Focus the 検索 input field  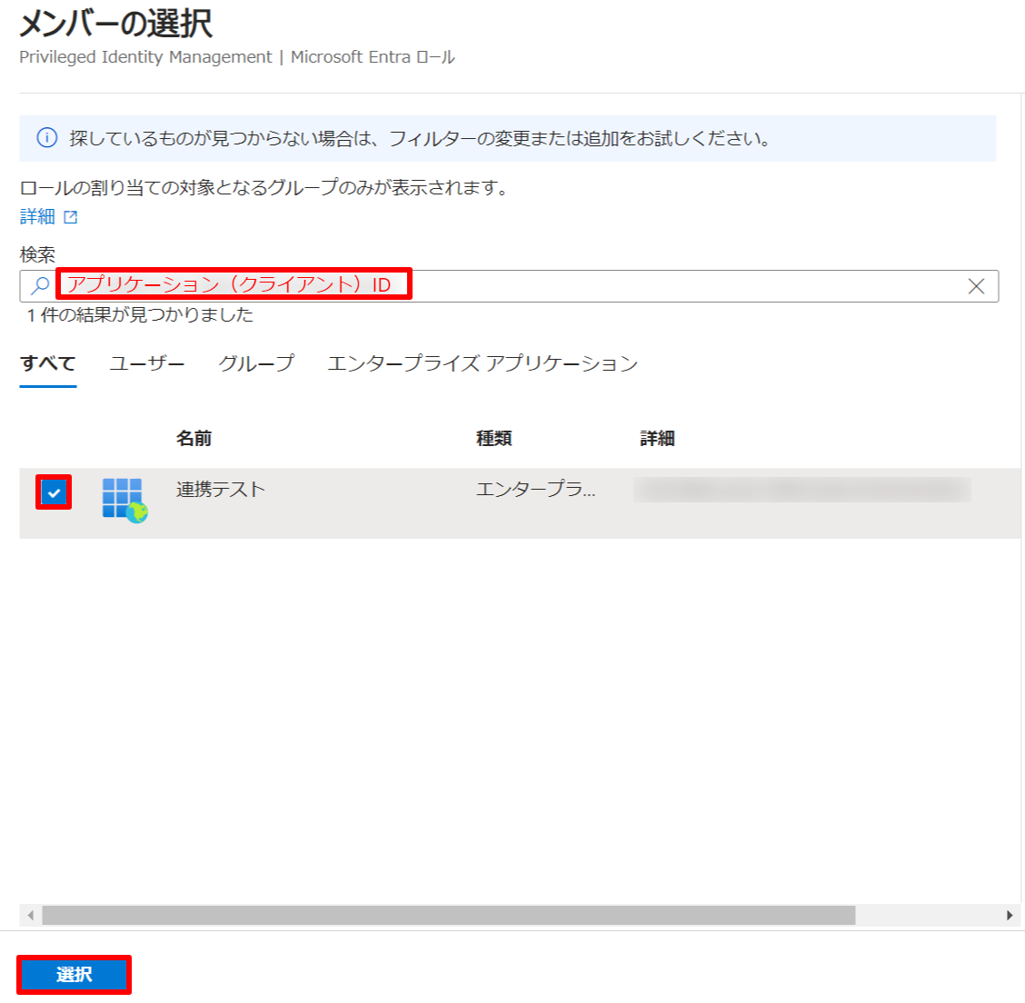(x=509, y=286)
